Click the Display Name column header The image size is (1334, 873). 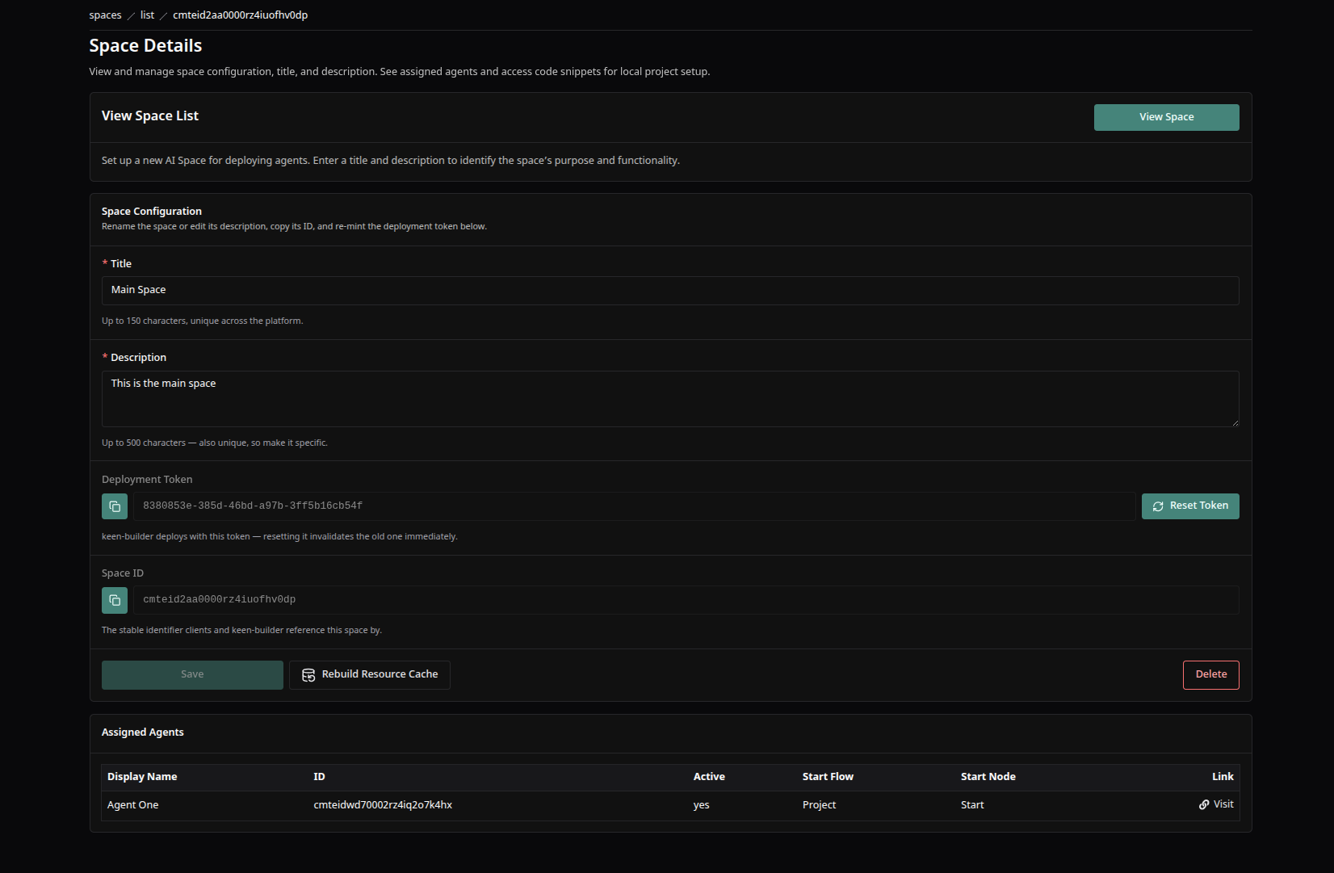coord(142,777)
